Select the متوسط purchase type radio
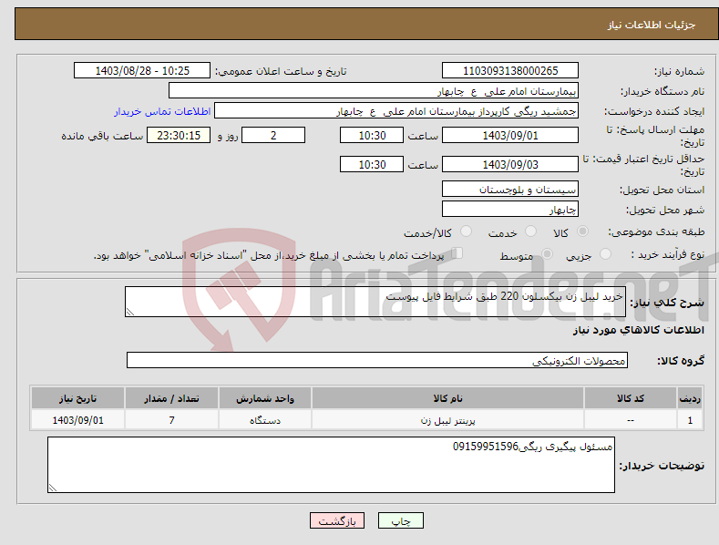Image resolution: width=719 pixels, height=545 pixels. point(547,253)
